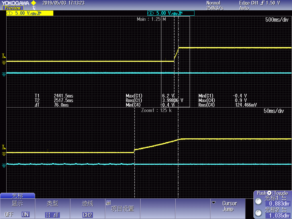Click the Cursor Jump down arrow
This screenshot has width=292, height=219.
(x=214, y=202)
